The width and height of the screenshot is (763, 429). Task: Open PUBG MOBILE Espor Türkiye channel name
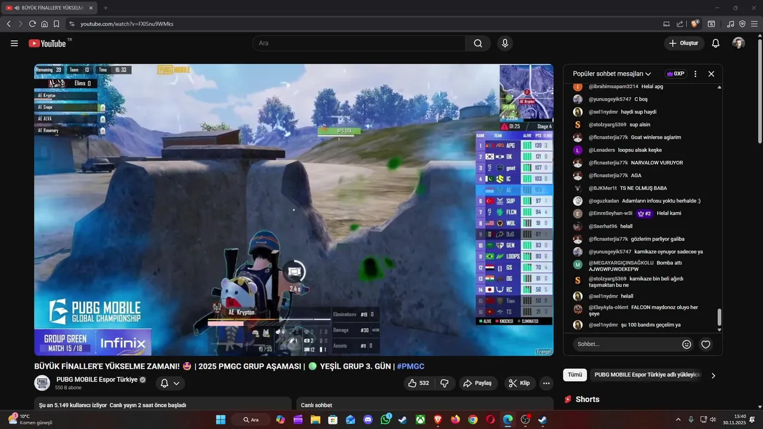[97, 380]
